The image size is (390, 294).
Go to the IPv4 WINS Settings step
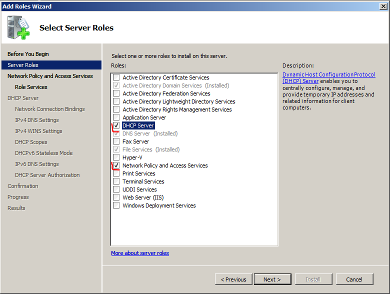(x=38, y=131)
